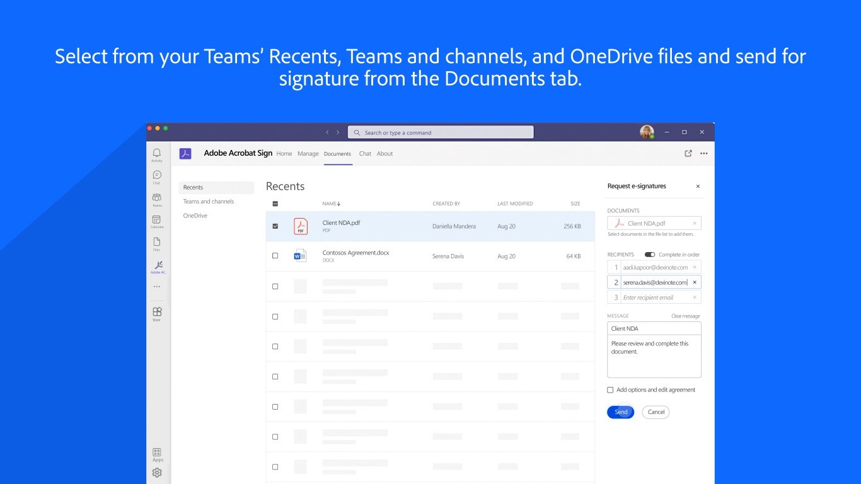Click the Size column header
This screenshot has height=484, width=861.
[x=575, y=204]
